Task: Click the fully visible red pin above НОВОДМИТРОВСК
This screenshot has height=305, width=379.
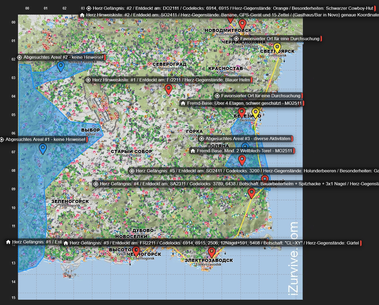Action: 242,25
